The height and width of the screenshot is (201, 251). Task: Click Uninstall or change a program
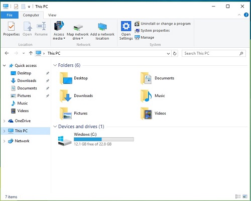(x=163, y=24)
